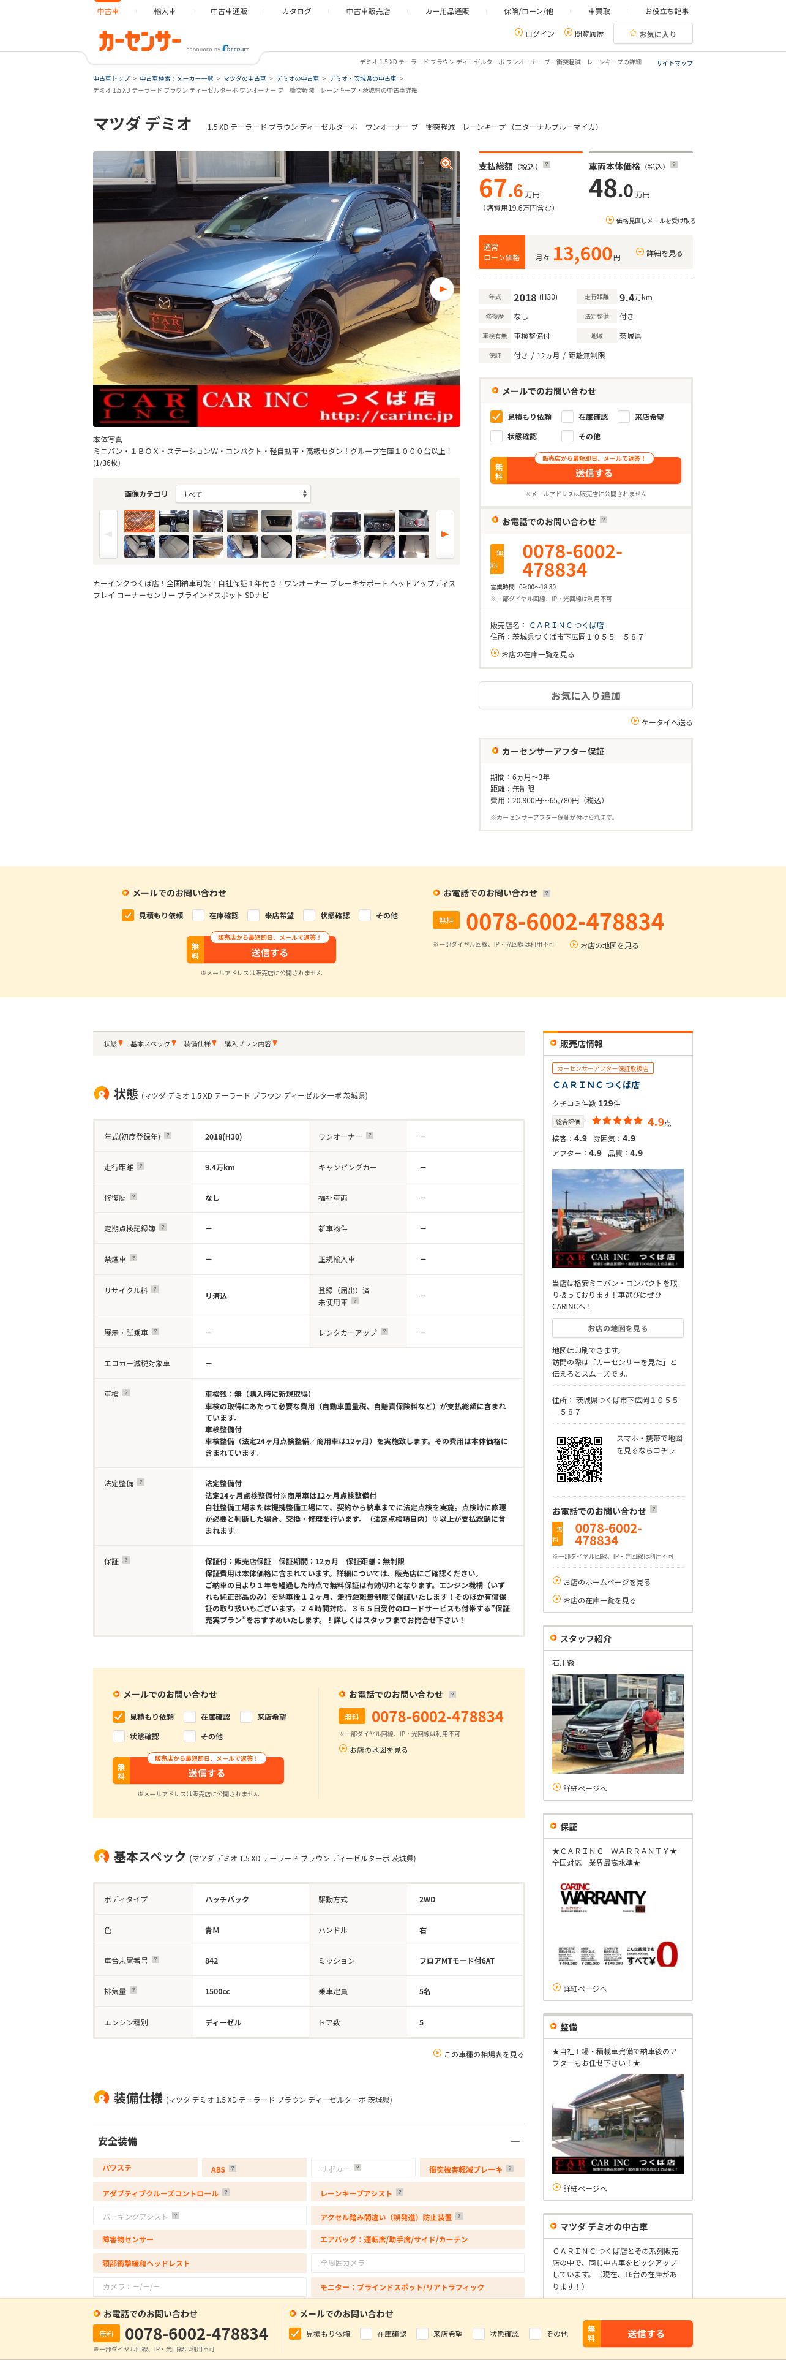Jump to section via 購入プラン内容▼ anchor
Image resolution: width=786 pixels, height=2360 pixels.
coord(251,1043)
